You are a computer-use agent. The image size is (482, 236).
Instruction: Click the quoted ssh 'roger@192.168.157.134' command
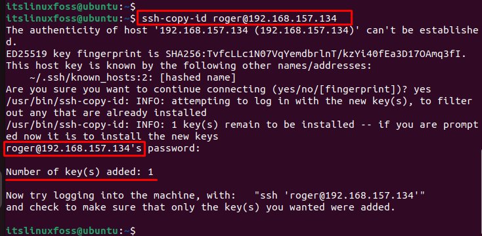pyautogui.click(x=340, y=195)
